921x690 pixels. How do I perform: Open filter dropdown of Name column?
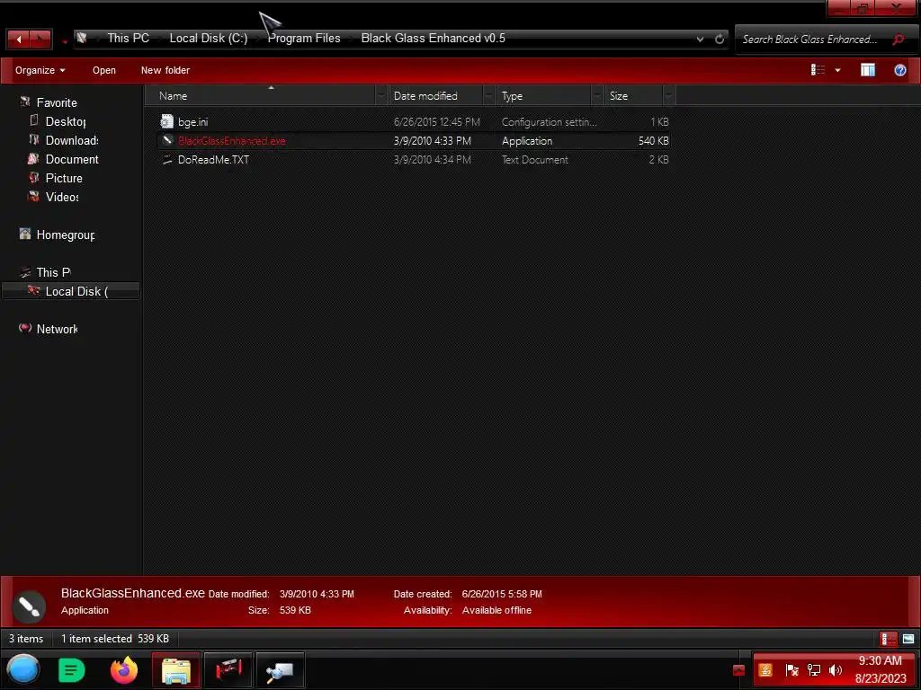tap(381, 95)
